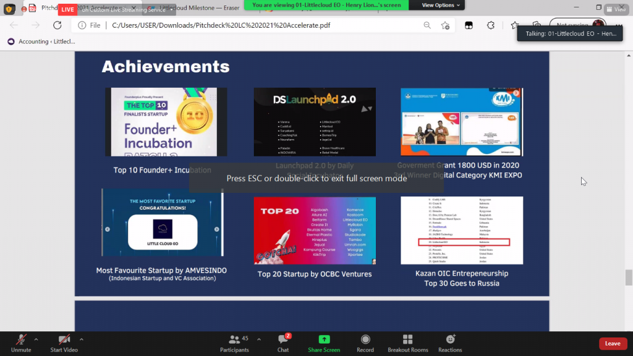Click the Kazan OIC list image
Screen dimensions: 633x356
[x=462, y=231]
